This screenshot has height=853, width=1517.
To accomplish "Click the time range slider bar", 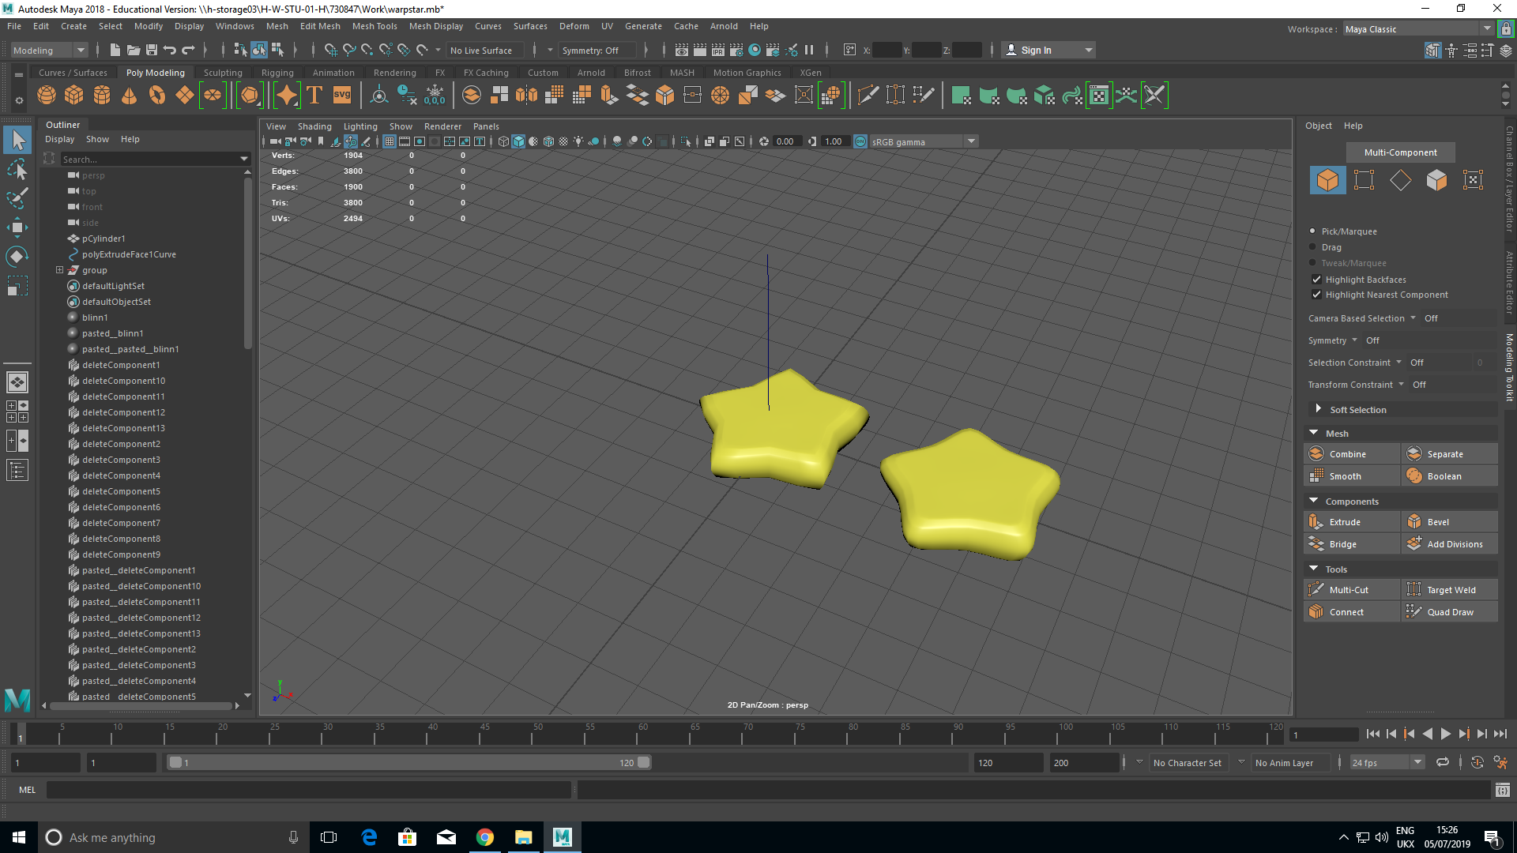I will 408,763.
